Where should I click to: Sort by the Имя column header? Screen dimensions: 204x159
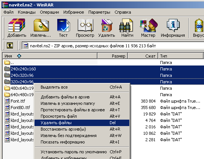pos(50,56)
